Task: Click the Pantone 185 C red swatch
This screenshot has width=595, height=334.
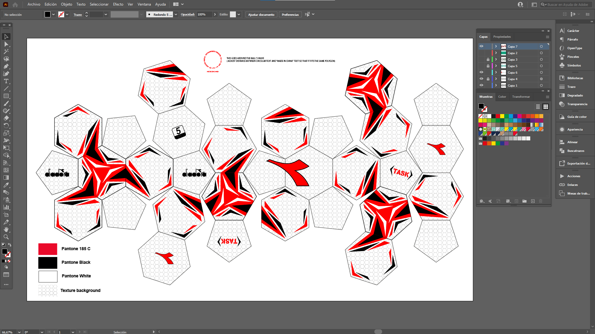Action: coord(48,249)
